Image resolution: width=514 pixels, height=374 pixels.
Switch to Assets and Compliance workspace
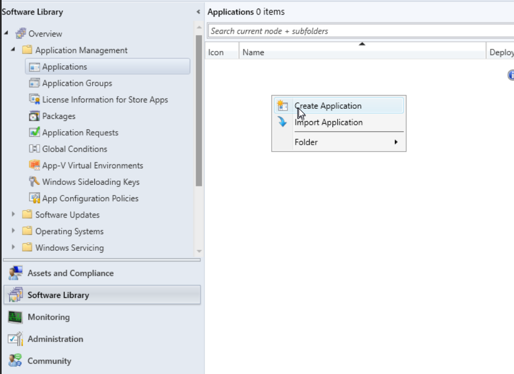coord(70,273)
